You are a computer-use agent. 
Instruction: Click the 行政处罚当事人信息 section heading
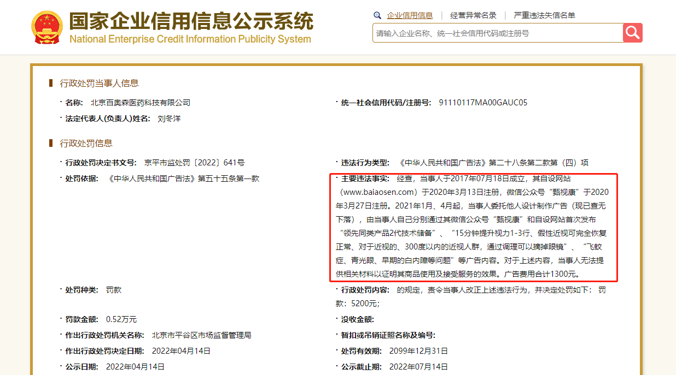[x=99, y=84]
